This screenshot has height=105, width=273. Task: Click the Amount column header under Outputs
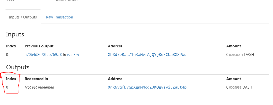(234, 79)
